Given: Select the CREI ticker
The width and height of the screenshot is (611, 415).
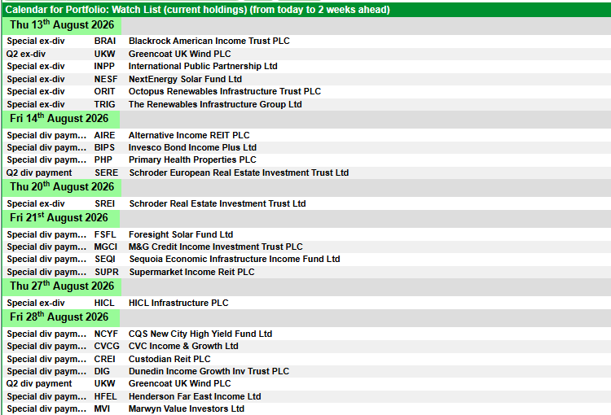Looking at the screenshot, I should (104, 359).
